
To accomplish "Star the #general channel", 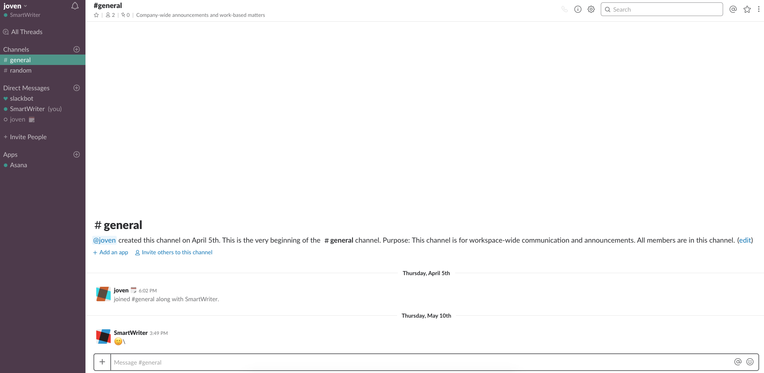I will [x=96, y=15].
